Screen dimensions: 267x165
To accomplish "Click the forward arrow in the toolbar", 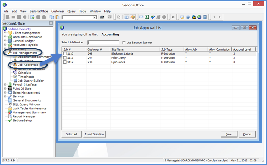I will [x=220, y=17].
